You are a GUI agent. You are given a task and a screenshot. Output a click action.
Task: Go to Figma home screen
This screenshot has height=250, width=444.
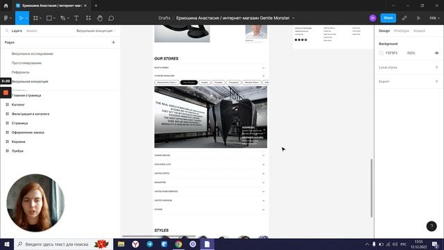pyautogui.click(x=6, y=6)
